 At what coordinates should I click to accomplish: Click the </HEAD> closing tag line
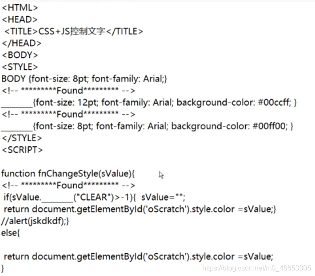(21, 43)
